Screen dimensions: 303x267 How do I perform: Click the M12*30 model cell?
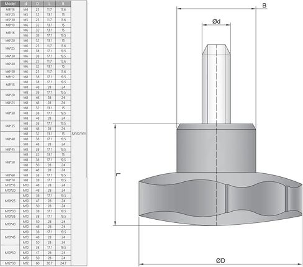[10, 263]
